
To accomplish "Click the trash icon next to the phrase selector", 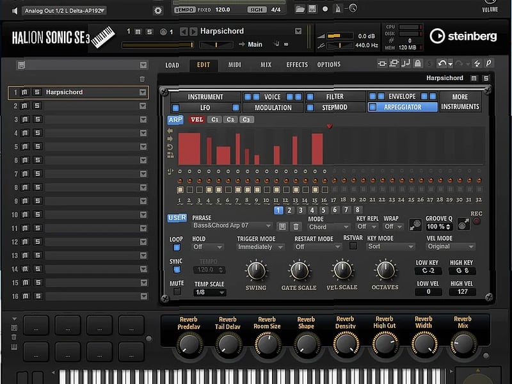I will 296,225.
